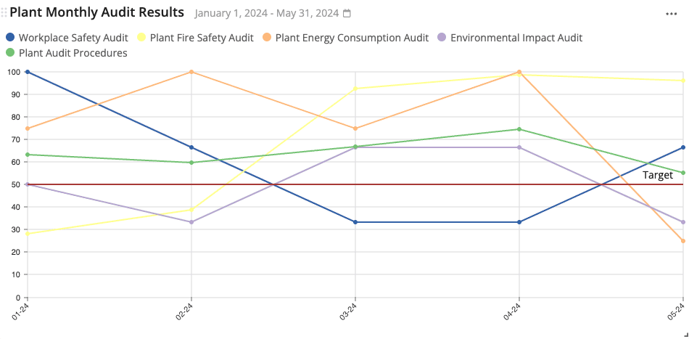Click the Workplace Safety Audit legend text
The height and width of the screenshot is (339, 689).
pos(73,38)
